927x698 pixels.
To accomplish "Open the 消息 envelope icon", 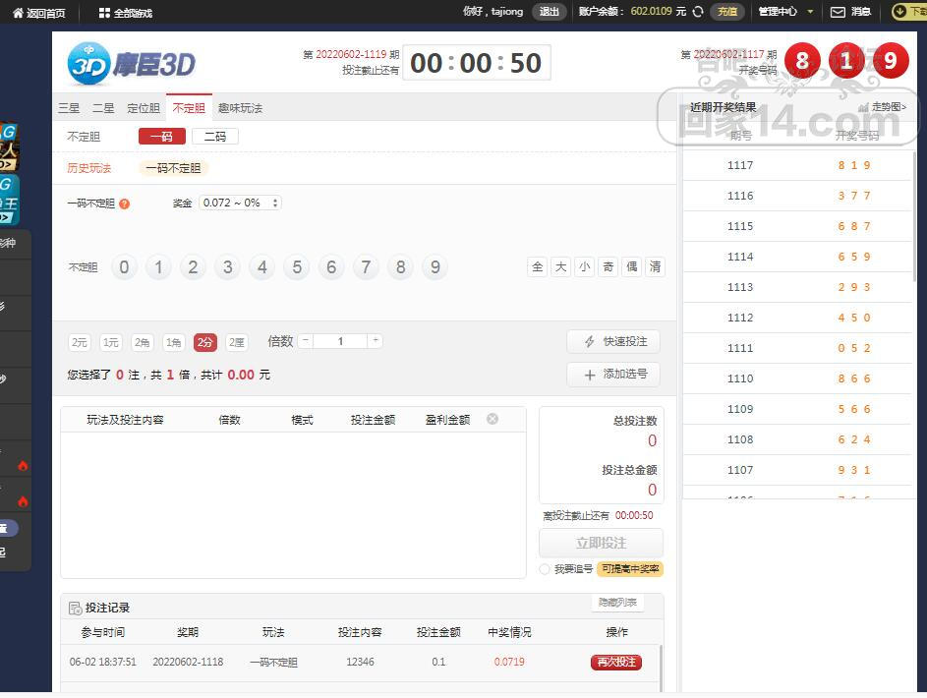I will tap(838, 12).
